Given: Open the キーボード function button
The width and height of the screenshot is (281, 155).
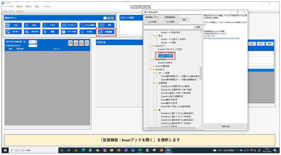Looking at the screenshot, I should (x=69, y=25).
